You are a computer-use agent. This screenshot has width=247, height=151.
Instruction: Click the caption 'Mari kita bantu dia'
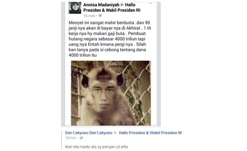(97, 147)
